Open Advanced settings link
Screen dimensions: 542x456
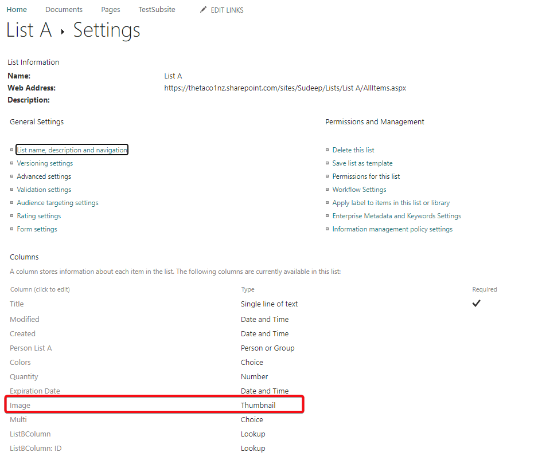[x=44, y=176]
